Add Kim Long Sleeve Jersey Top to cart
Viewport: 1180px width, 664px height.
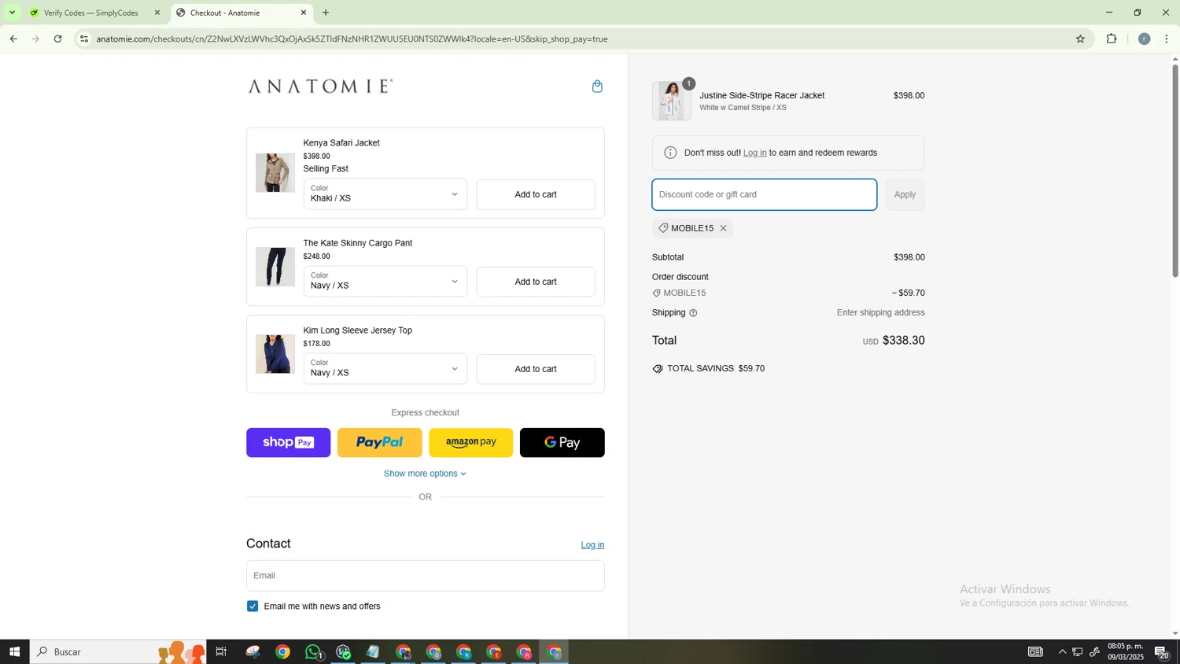pos(536,369)
